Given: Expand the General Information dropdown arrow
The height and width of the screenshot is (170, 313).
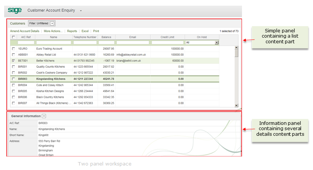Looking at the screenshot, I should pyautogui.click(x=44, y=116).
